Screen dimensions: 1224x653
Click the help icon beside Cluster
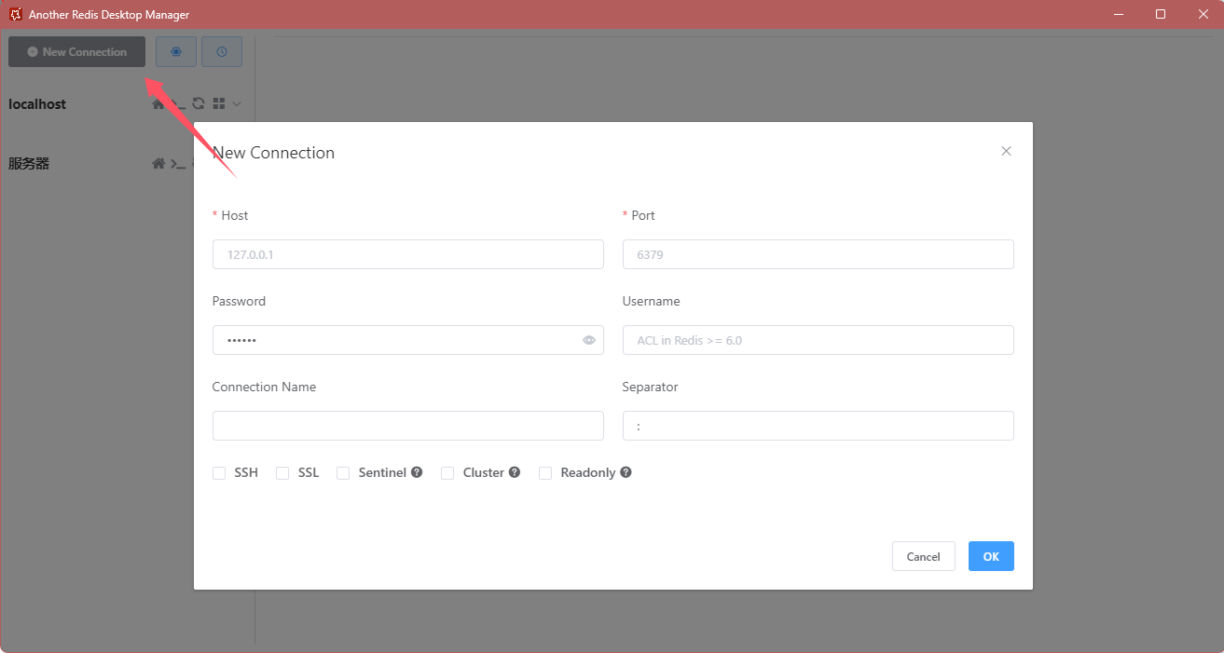point(515,472)
